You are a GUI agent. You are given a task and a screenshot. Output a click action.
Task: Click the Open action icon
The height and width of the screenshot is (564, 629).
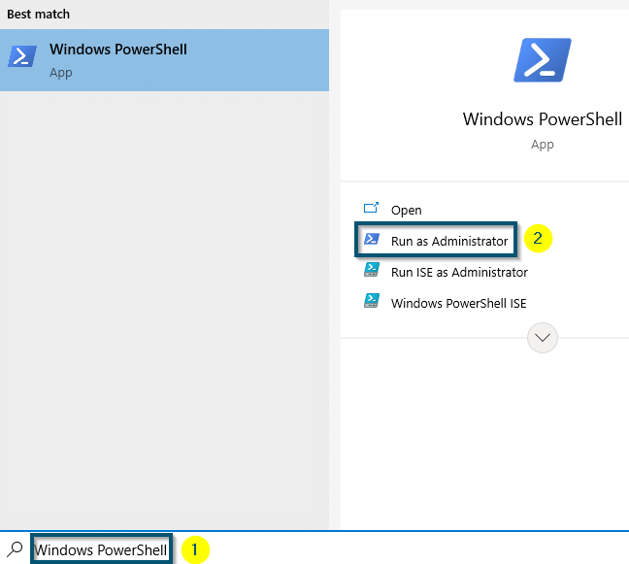(371, 208)
